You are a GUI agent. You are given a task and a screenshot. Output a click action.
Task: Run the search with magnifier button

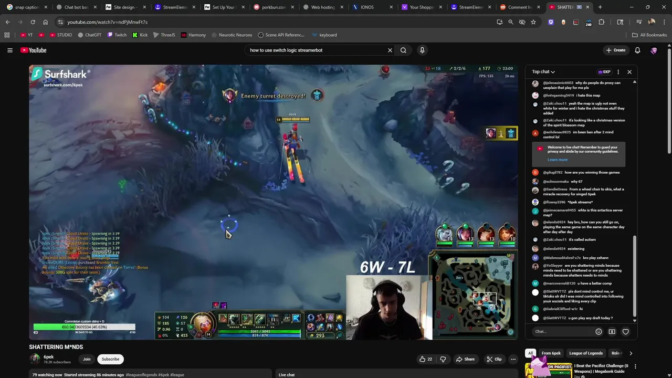point(403,50)
